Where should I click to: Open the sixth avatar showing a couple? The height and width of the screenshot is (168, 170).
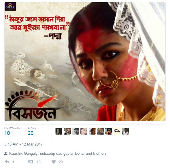101,131
